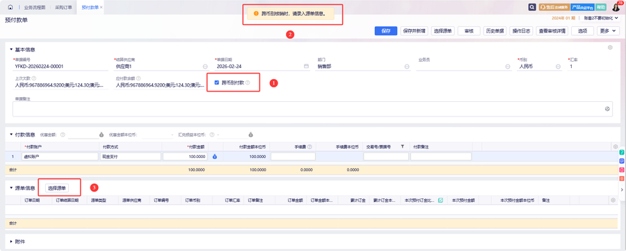Image resolution: width=626 pixels, height=251 pixels.
Task: Click orange widget on right sidebar
Action: click(622, 179)
